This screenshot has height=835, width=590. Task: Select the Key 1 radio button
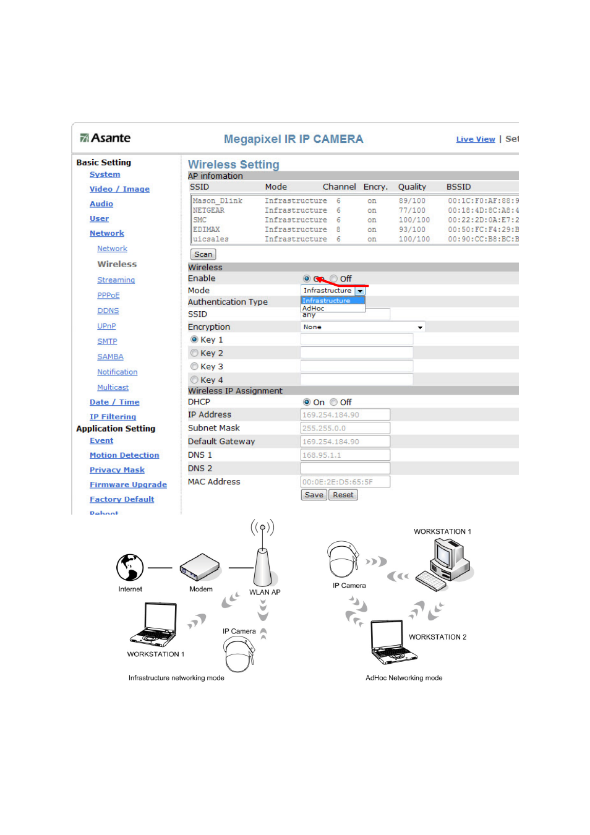194,340
